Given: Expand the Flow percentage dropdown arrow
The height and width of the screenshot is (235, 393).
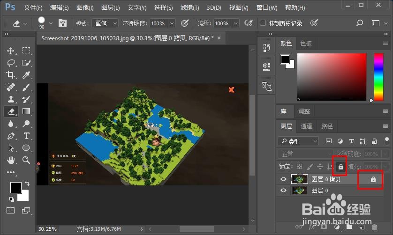Looking at the screenshot, I should [x=235, y=23].
